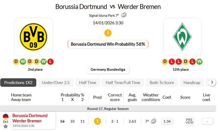Click the weather icon beside Signal Iduna Park
This screenshot has width=219, height=132.
tap(124, 15)
